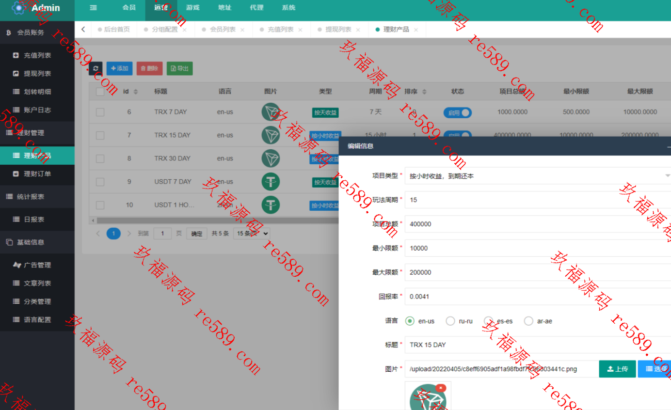
Task: Click the red 删除 button
Action: point(149,68)
